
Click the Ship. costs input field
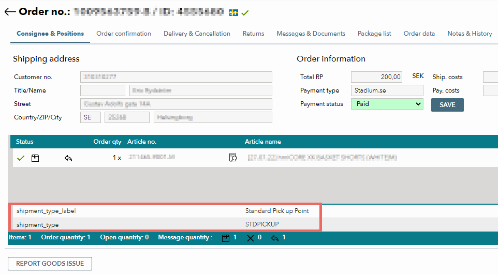tap(490, 77)
